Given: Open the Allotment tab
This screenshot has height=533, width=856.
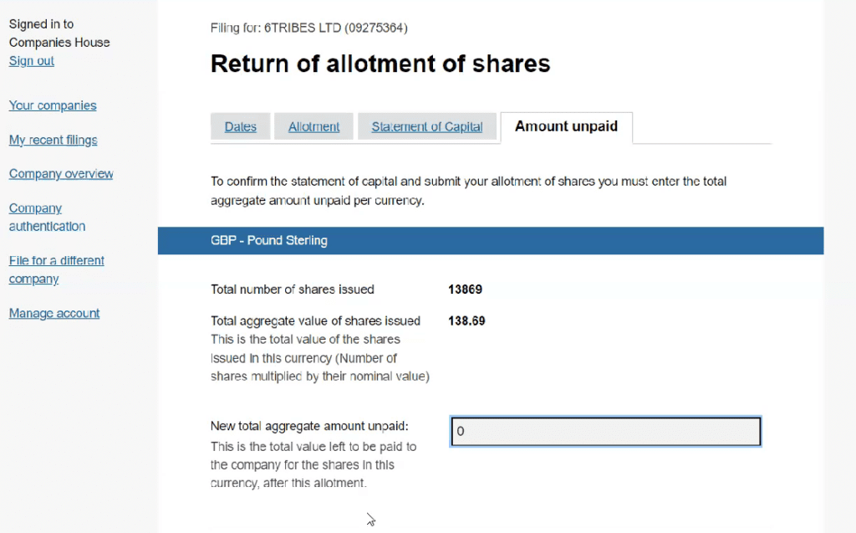Looking at the screenshot, I should (313, 126).
